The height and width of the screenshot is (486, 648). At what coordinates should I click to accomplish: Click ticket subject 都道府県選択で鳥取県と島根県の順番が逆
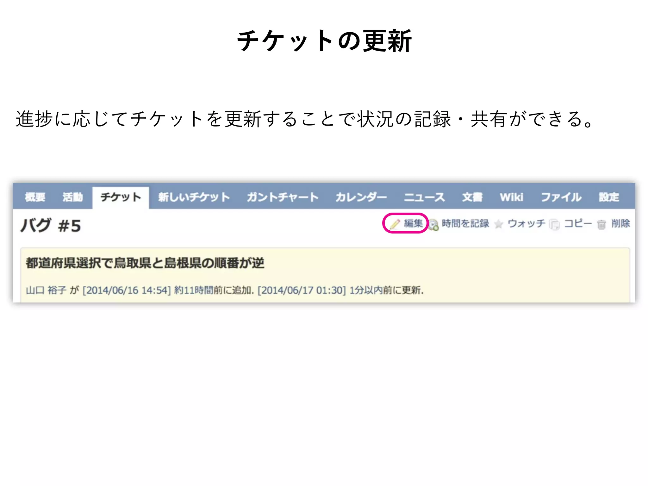click(145, 263)
